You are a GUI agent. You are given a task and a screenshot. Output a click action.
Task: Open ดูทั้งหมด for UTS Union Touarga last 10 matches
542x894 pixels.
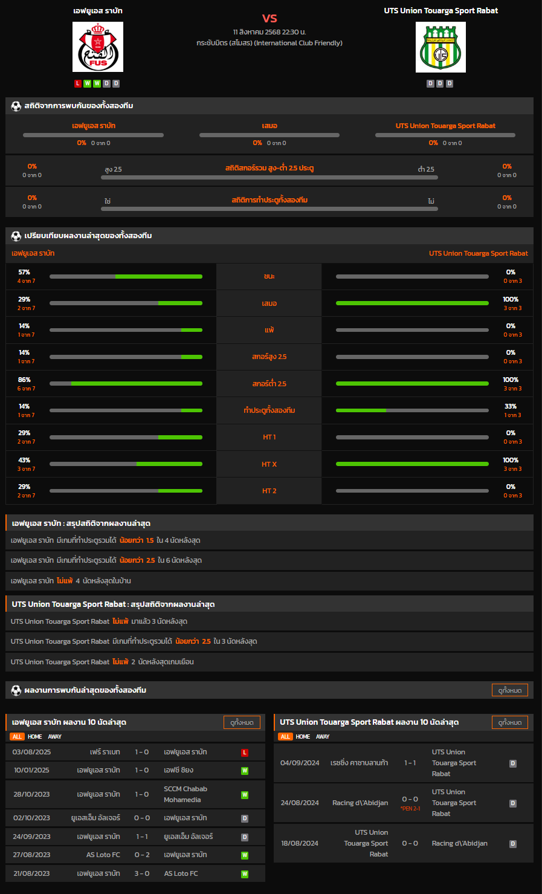pos(510,722)
